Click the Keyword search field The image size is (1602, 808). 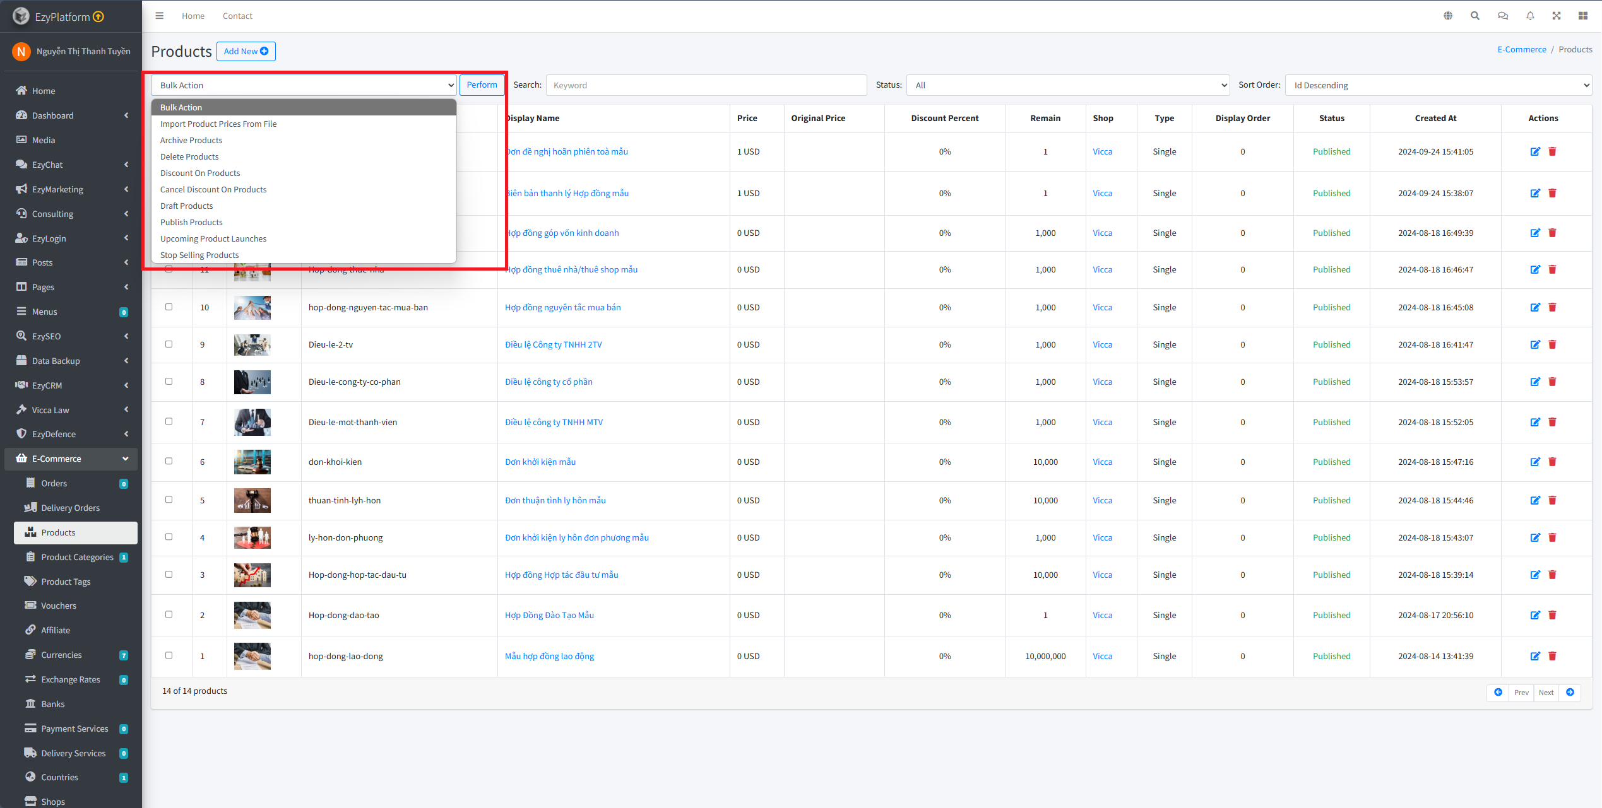(x=706, y=85)
